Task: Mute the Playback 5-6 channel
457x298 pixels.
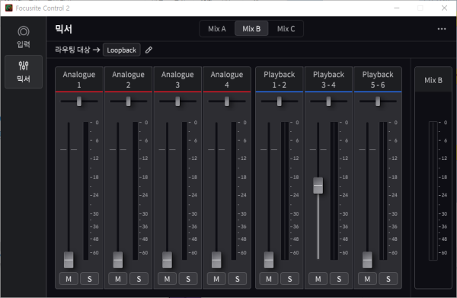Action: click(x=367, y=279)
